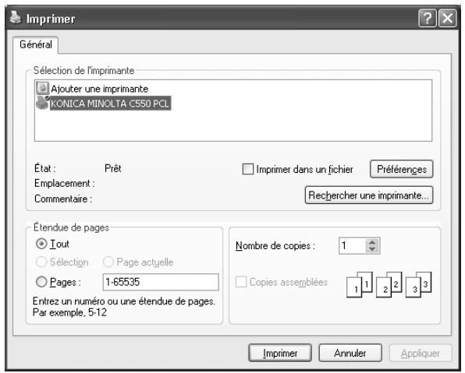Screen dimensions: 465x373
Task: Increase Nombre de copies with up arrow
Action: pos(372,242)
